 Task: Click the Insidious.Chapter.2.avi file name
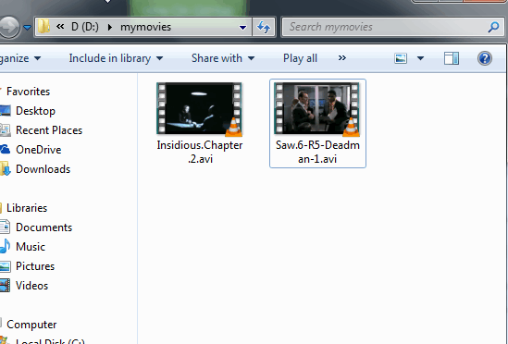coord(200,152)
